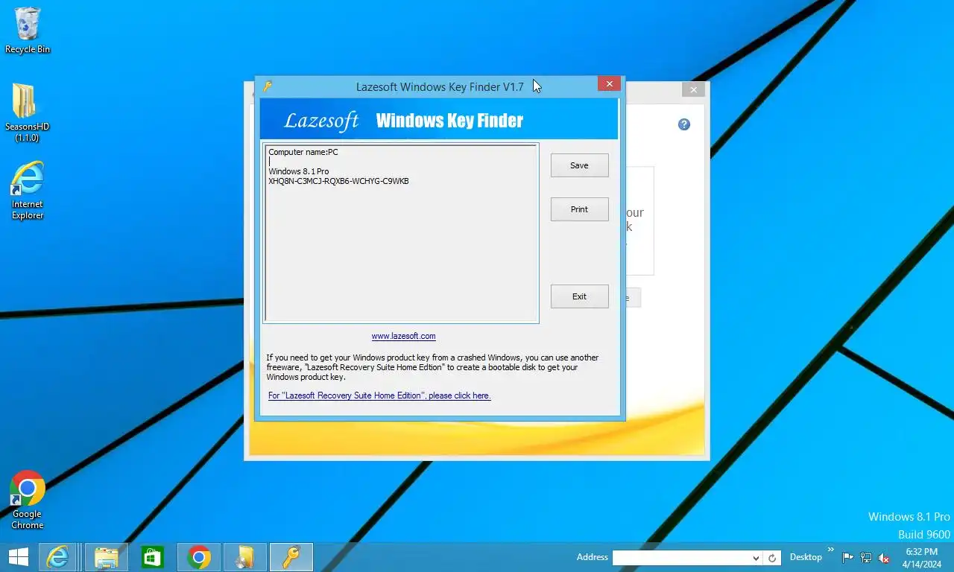Viewport: 954px width, 572px height.
Task: Open the network tray icon
Action: tap(866, 558)
